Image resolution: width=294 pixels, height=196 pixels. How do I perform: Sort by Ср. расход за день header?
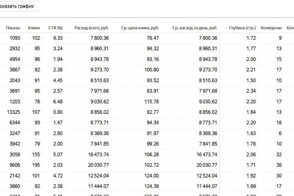[195, 28]
